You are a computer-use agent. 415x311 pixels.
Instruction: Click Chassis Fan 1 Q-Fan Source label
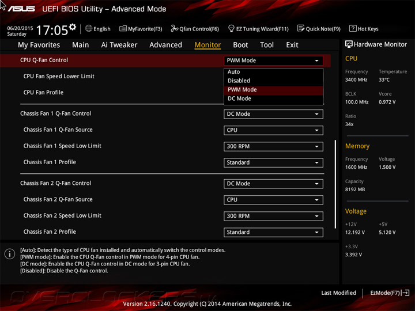coord(58,130)
